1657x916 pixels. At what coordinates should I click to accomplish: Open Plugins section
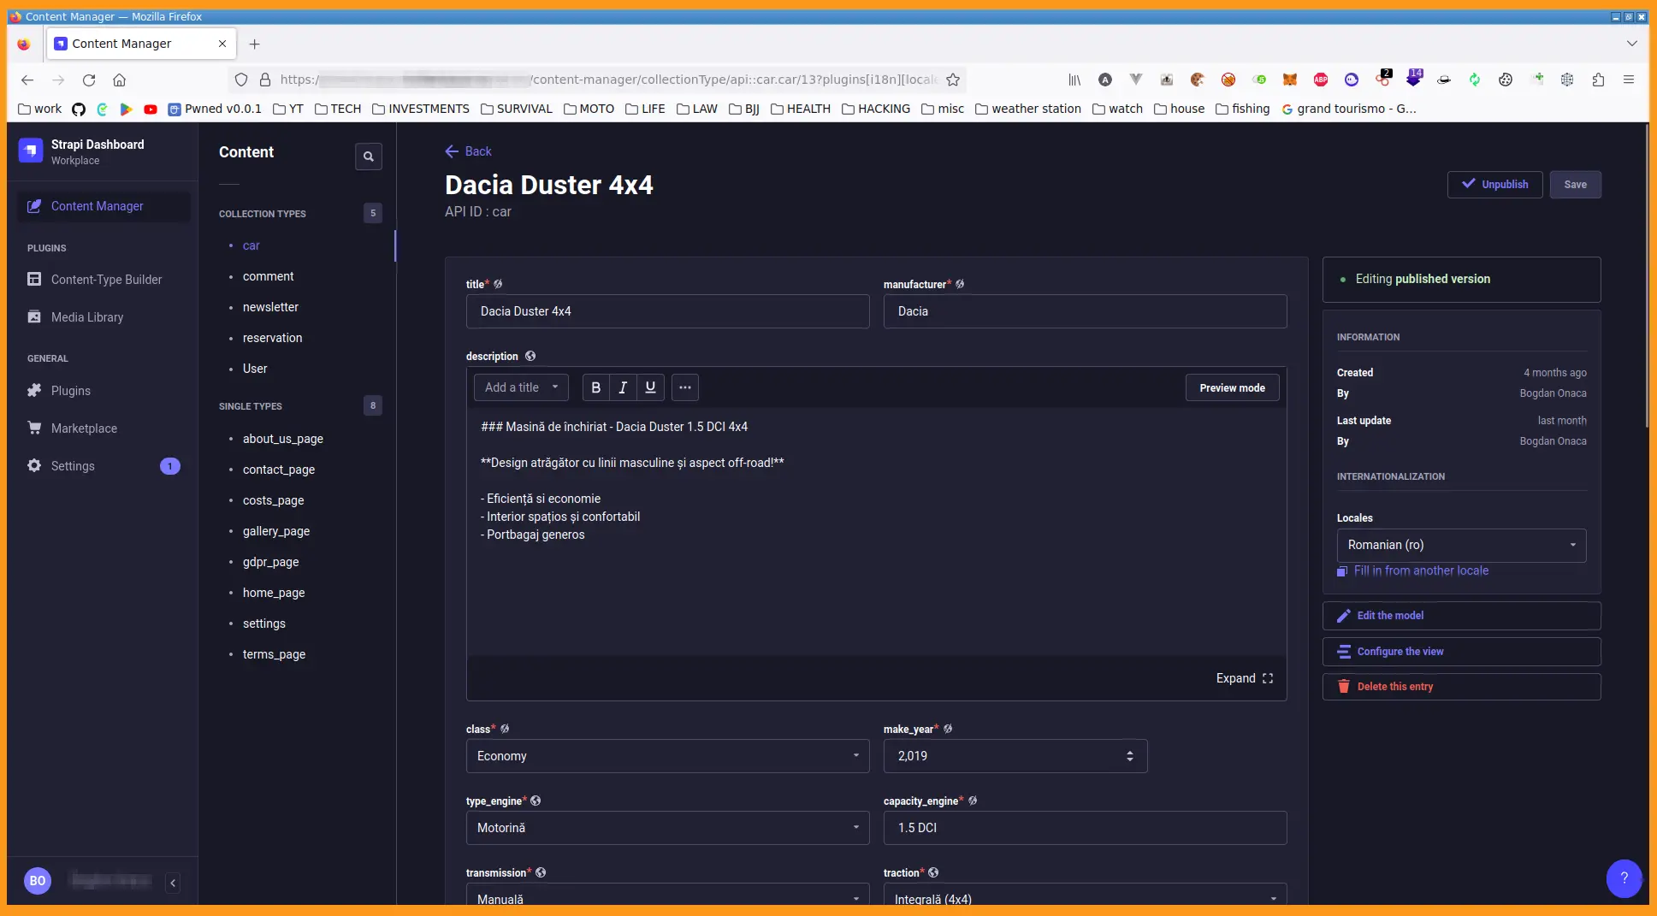coord(104,391)
